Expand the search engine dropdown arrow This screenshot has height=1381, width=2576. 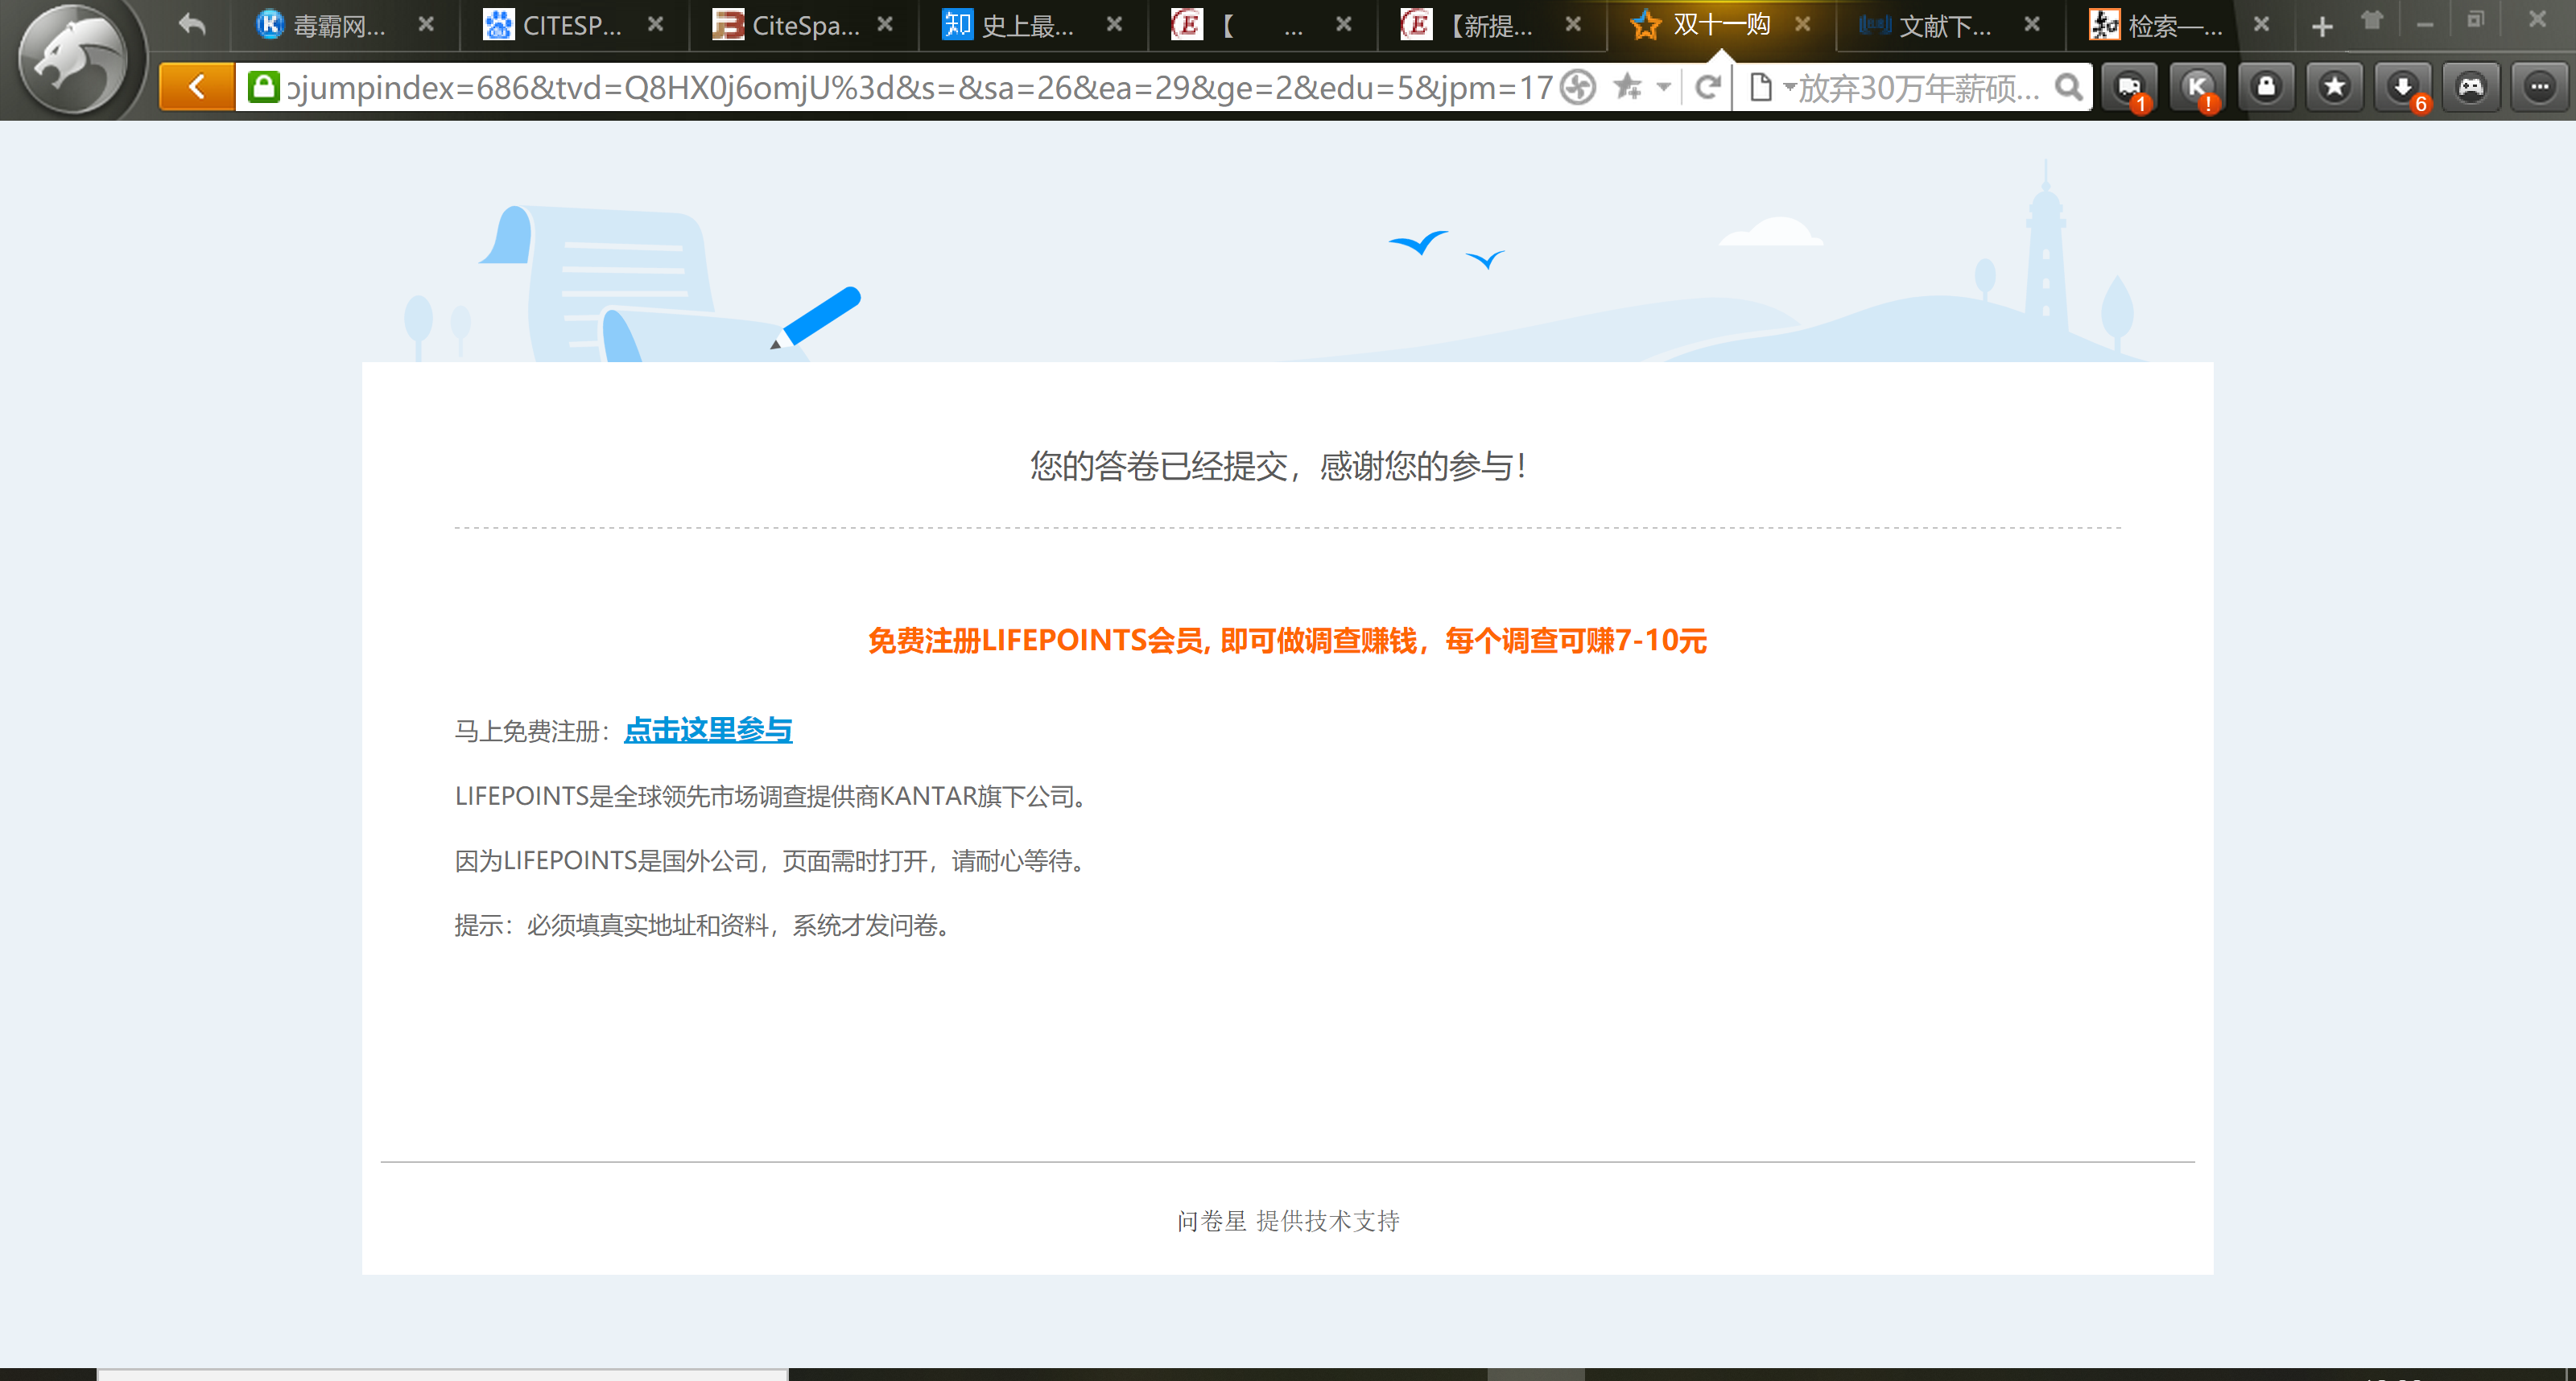pos(1789,88)
